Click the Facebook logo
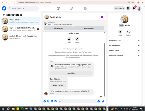 pyautogui.click(x=4, y=8)
